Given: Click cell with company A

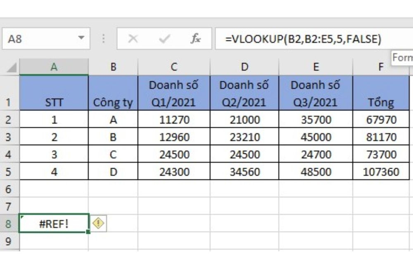Looking at the screenshot, I should 113,120.
